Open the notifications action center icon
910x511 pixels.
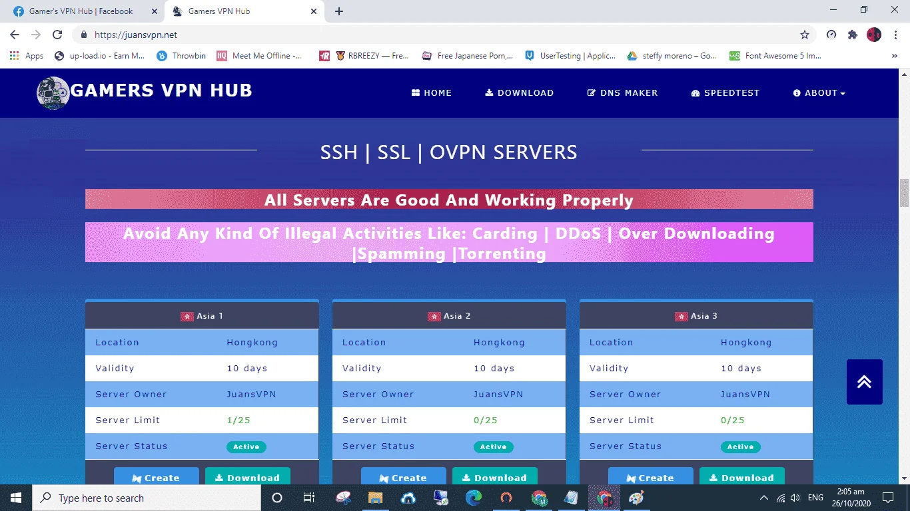pyautogui.click(x=887, y=498)
